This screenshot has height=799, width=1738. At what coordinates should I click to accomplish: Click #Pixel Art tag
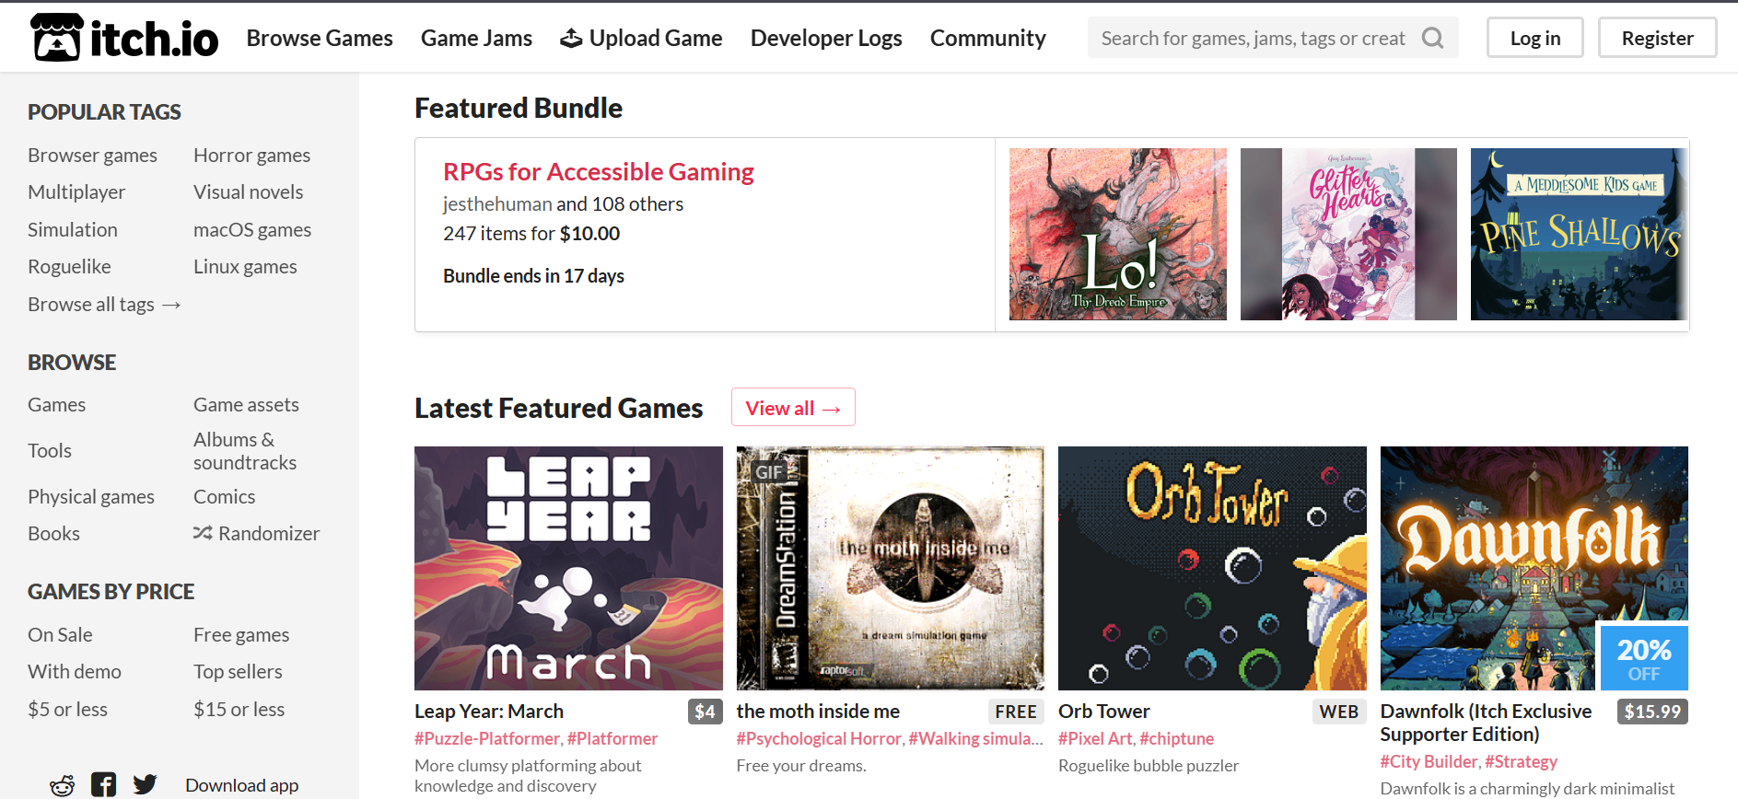pyautogui.click(x=1095, y=739)
